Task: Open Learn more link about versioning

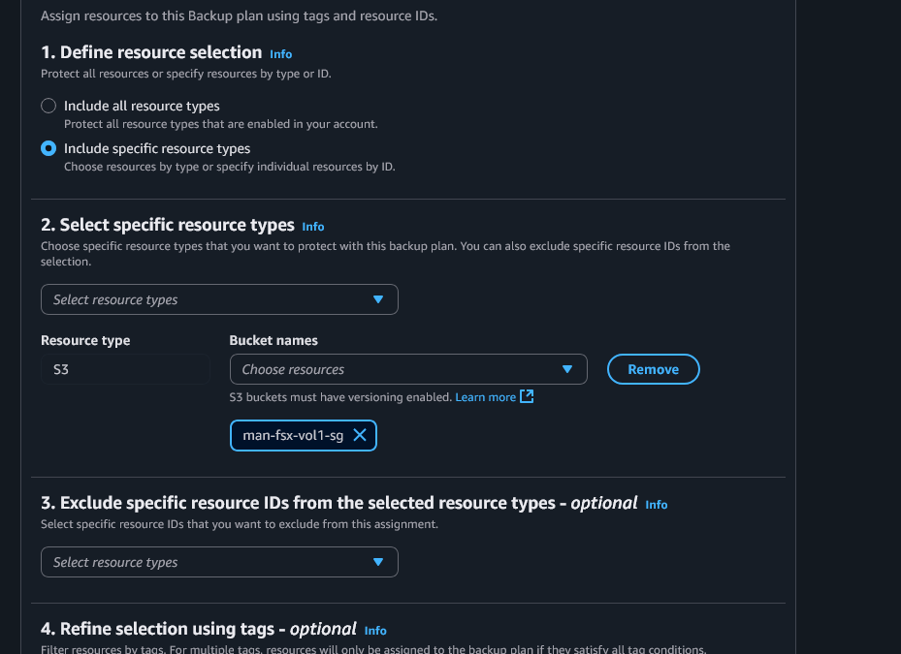Action: (x=486, y=397)
